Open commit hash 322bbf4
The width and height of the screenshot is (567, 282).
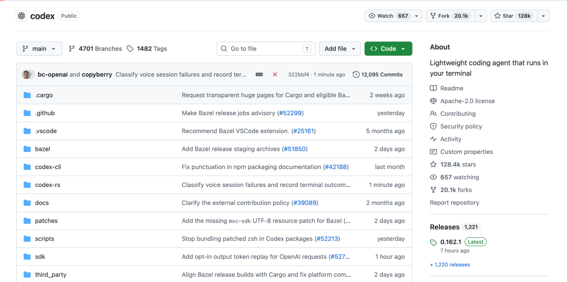[x=299, y=75]
